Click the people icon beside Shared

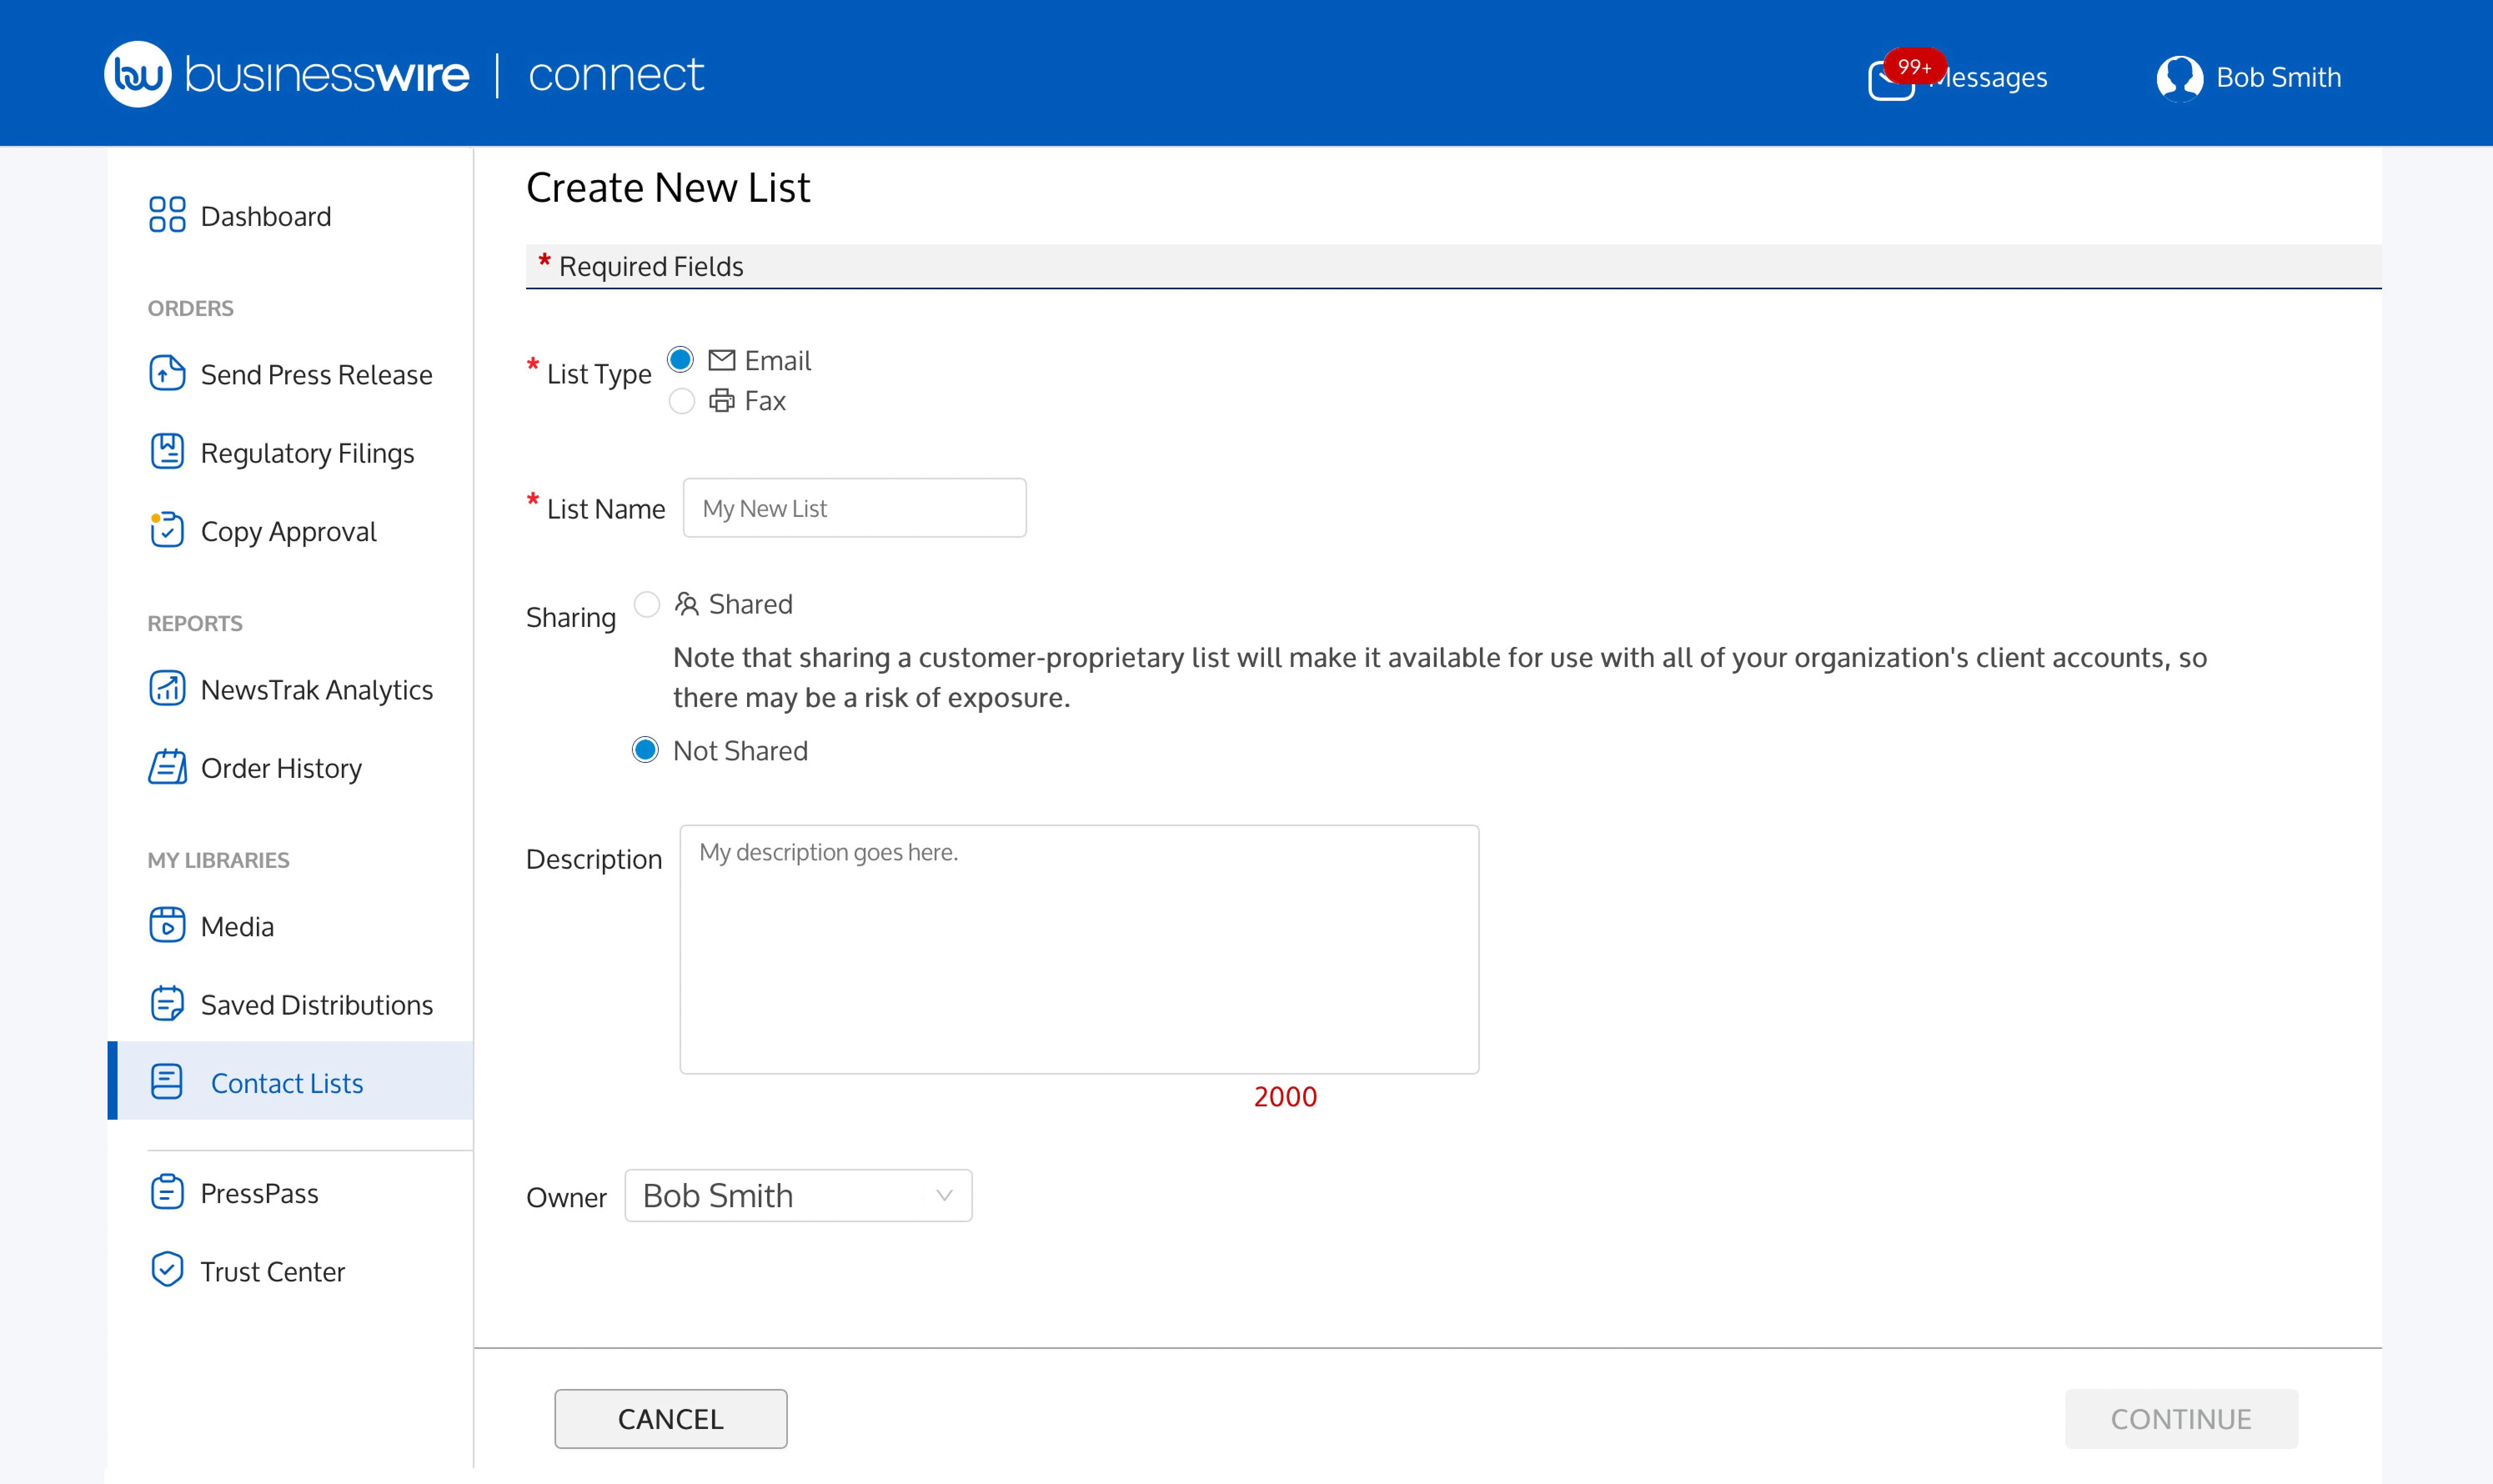[x=686, y=604]
